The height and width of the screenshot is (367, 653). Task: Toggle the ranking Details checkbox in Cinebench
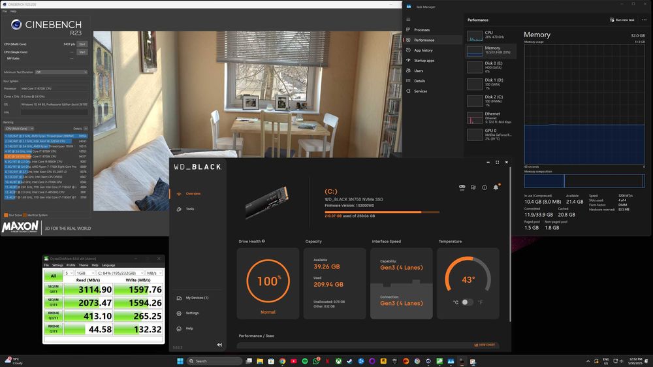click(86, 129)
